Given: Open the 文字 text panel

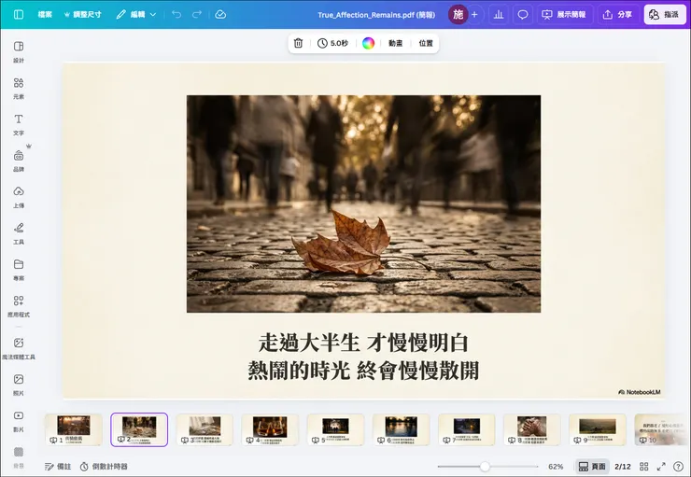Looking at the screenshot, I should coord(19,125).
